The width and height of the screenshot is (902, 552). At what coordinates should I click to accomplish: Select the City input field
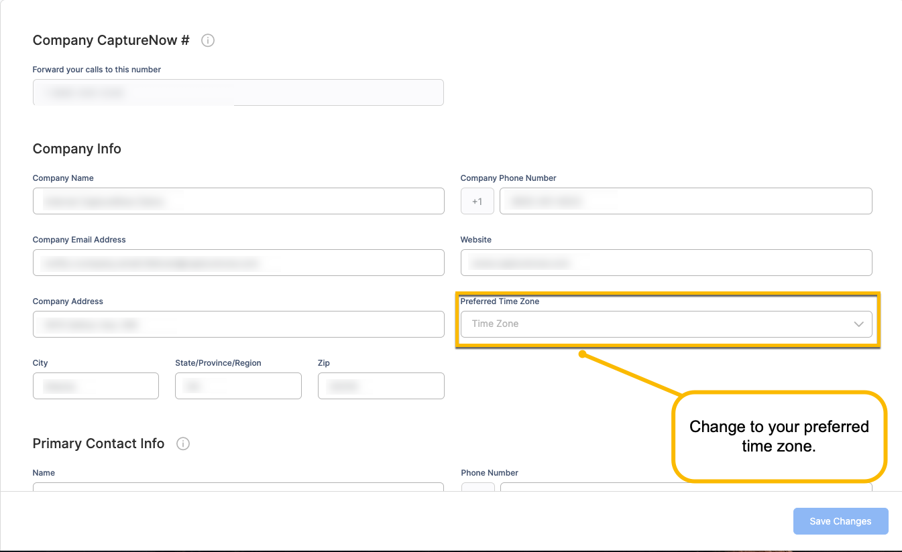pyautogui.click(x=95, y=386)
